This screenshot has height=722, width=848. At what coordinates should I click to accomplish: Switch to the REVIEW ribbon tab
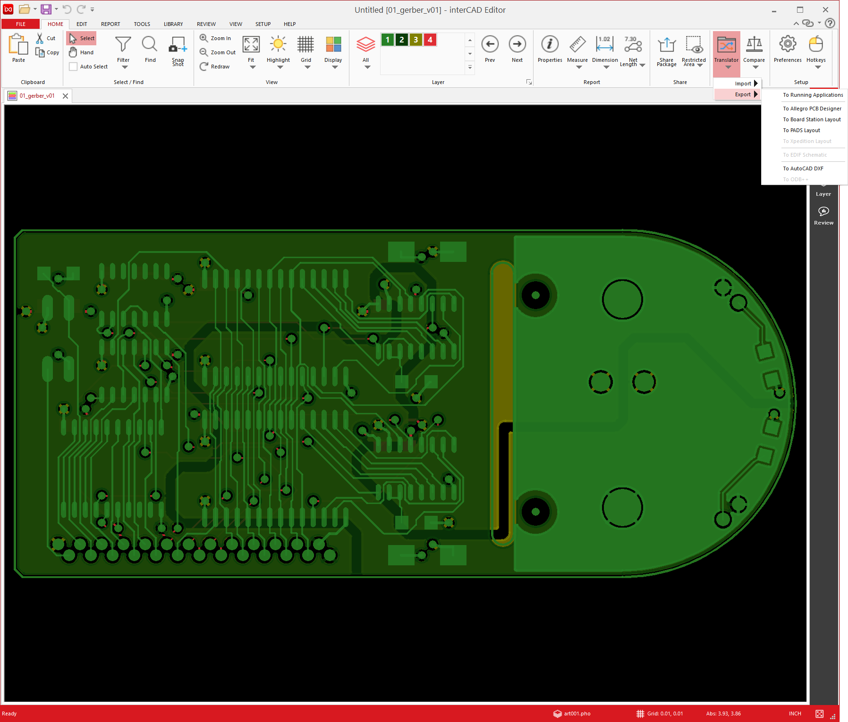point(206,24)
